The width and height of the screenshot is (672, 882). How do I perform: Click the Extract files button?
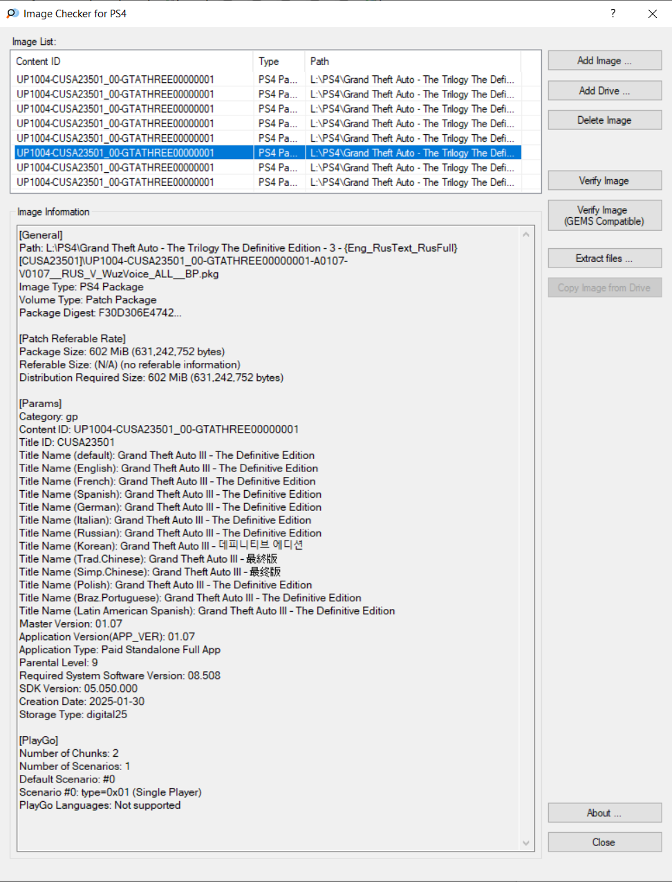pos(605,258)
